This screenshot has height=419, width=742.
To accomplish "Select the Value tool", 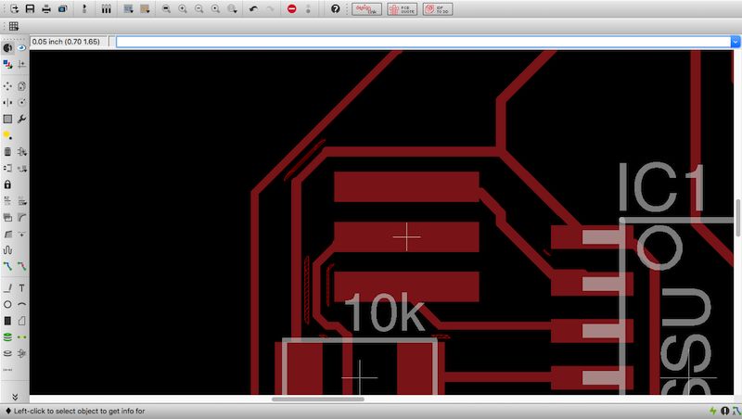I will 21,201.
